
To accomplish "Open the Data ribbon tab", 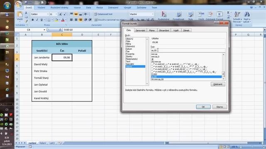I will (89, 7).
